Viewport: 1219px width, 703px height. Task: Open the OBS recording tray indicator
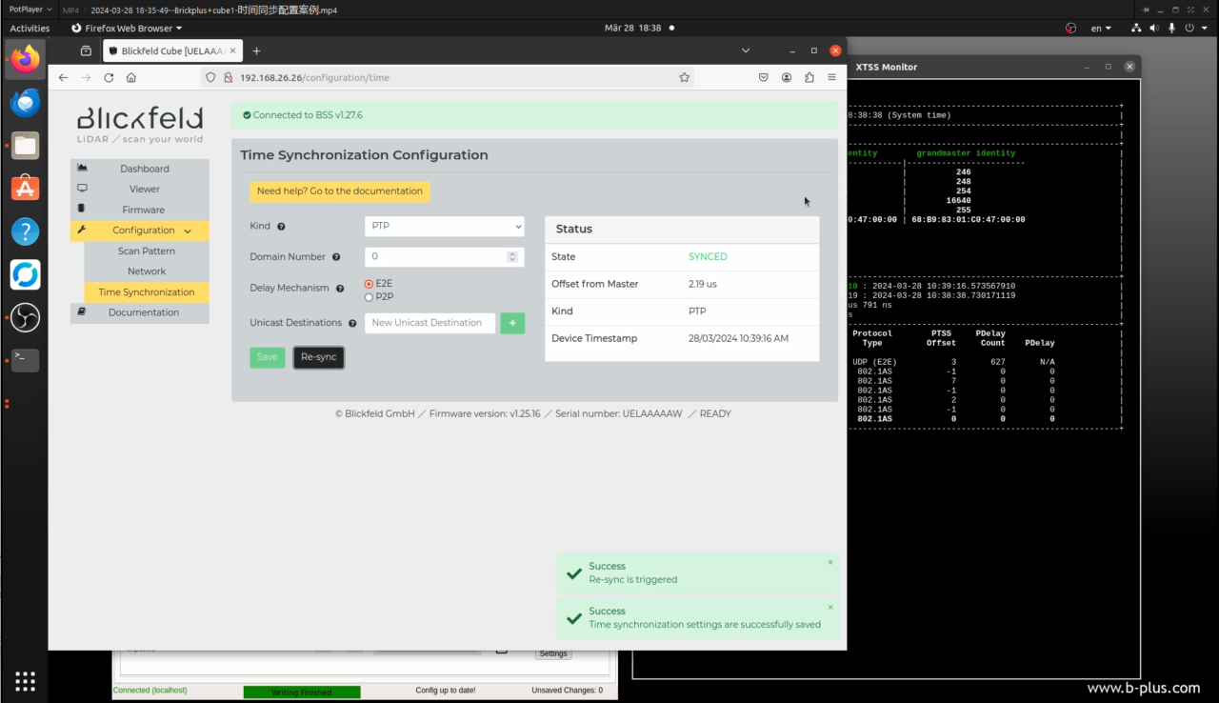pos(1071,29)
